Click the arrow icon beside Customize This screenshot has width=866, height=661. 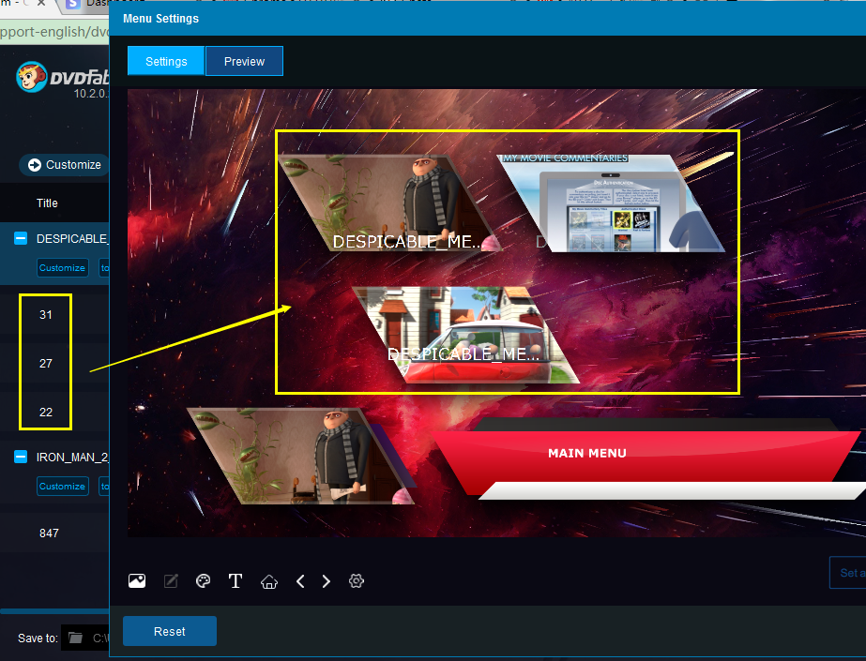(x=34, y=165)
